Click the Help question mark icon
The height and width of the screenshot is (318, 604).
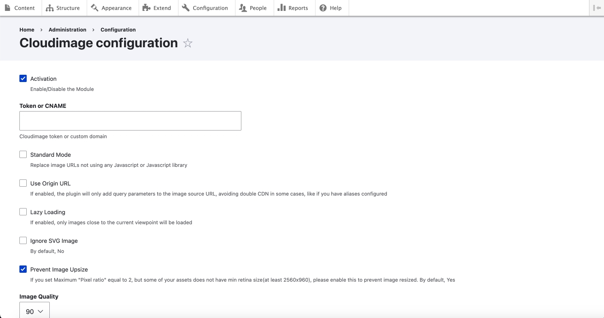pos(323,8)
